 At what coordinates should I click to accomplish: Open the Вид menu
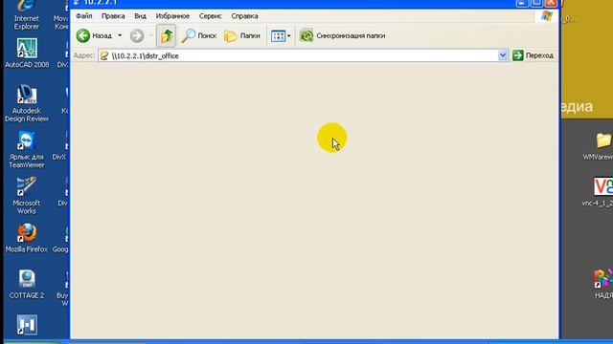[x=140, y=16]
